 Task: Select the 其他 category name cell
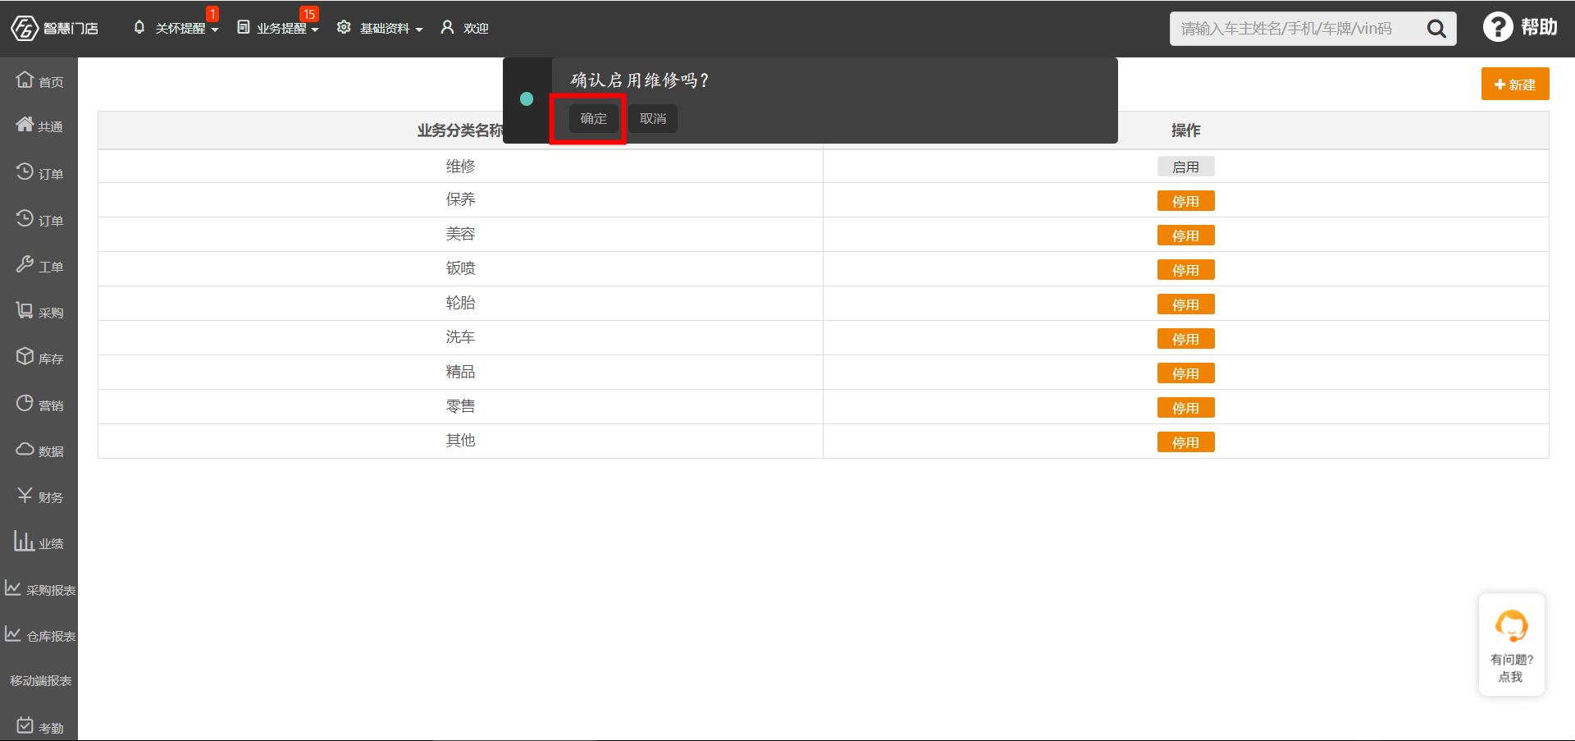pyautogui.click(x=460, y=441)
